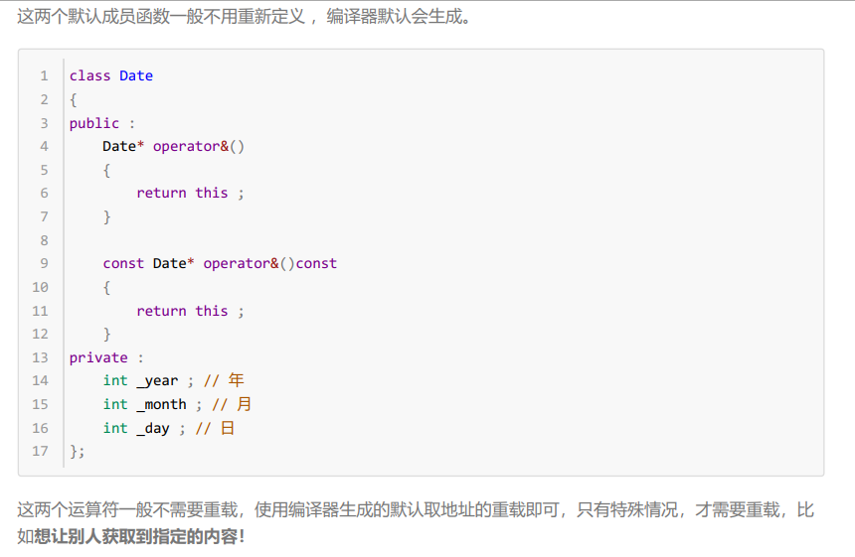This screenshot has height=557, width=855.
Task: Click "return this ;" on line 11
Action: pos(190,311)
